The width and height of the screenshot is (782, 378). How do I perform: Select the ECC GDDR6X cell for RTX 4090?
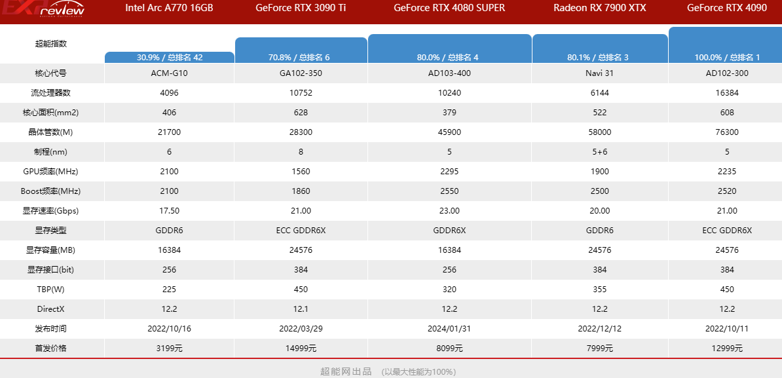(727, 231)
